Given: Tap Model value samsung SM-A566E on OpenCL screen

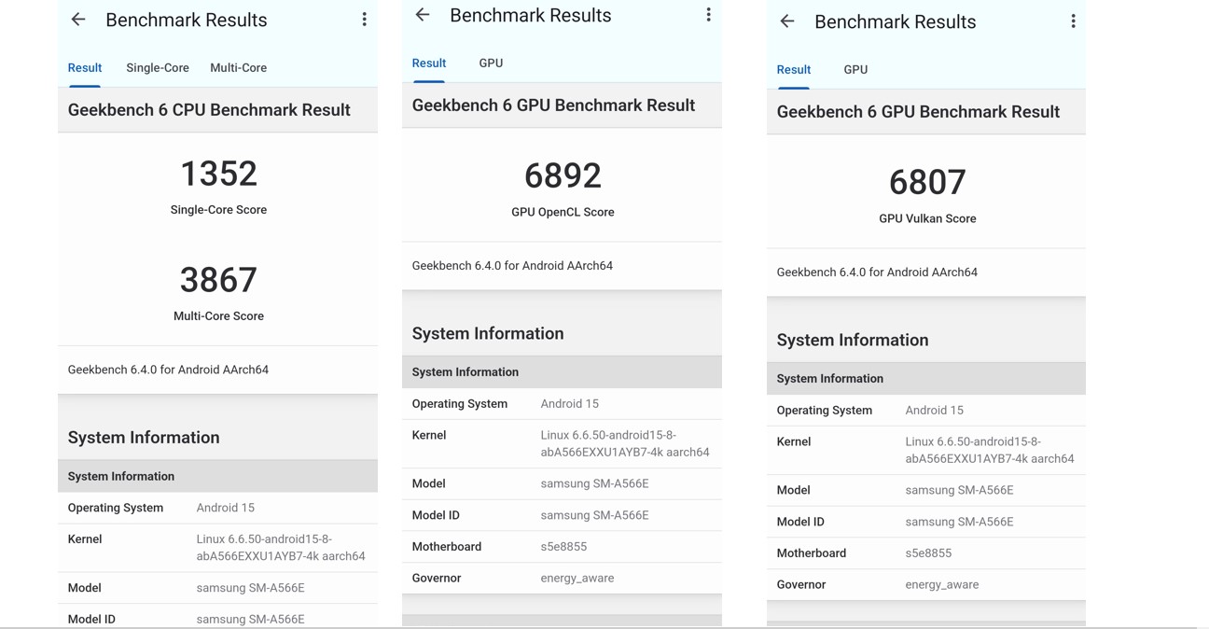Looking at the screenshot, I should click(x=594, y=484).
